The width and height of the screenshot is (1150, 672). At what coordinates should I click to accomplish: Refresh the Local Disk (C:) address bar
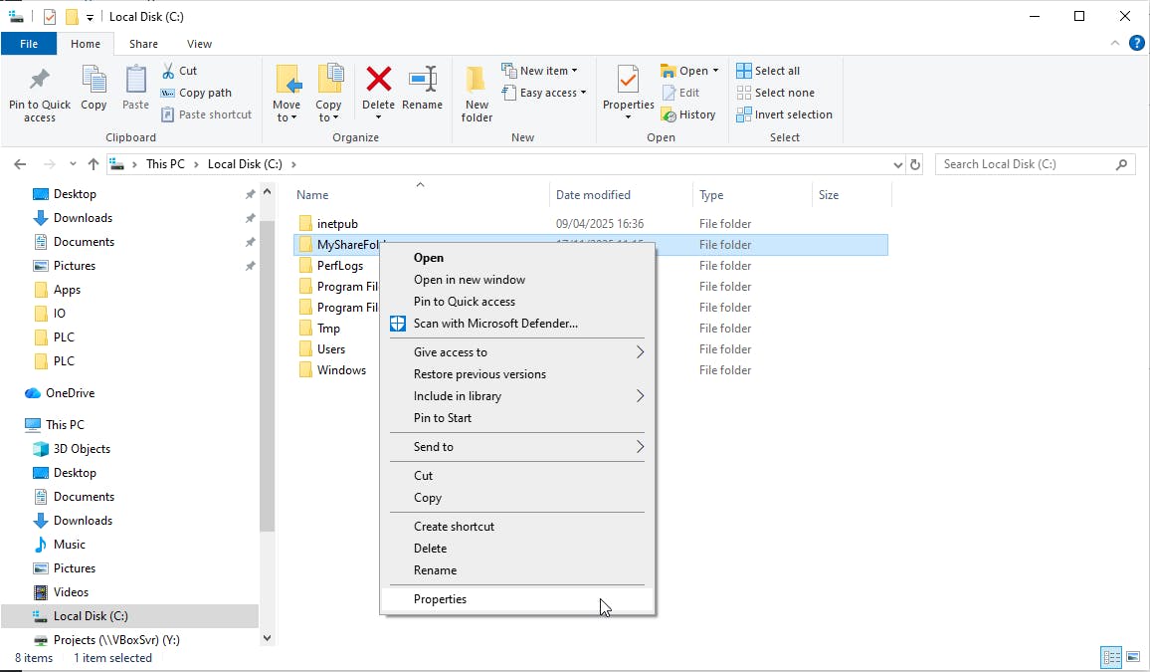pyautogui.click(x=915, y=164)
